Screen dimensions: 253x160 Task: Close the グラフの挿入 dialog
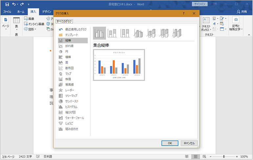tap(194, 13)
